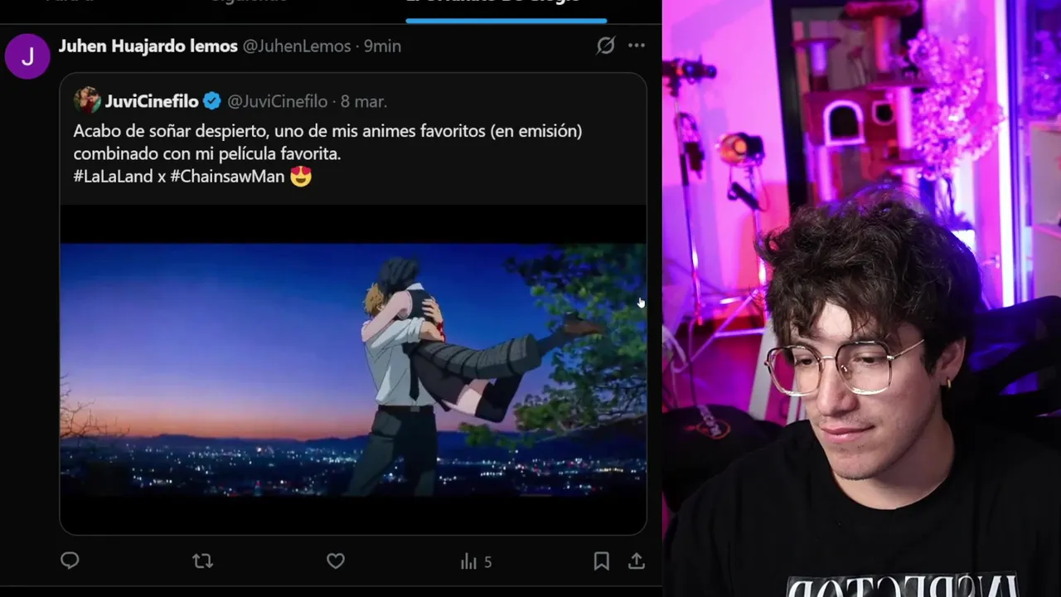Click the JuviCinefilo display name
1061x597 pixels.
pos(152,101)
